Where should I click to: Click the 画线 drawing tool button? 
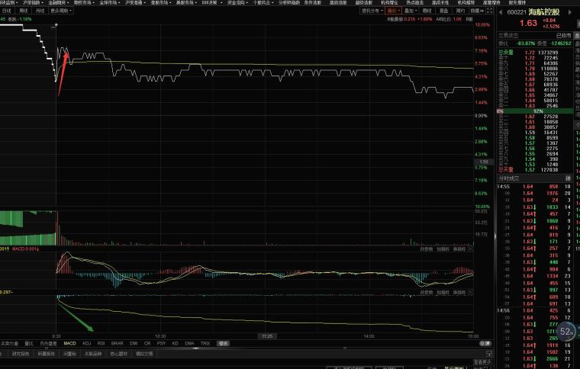427,11
